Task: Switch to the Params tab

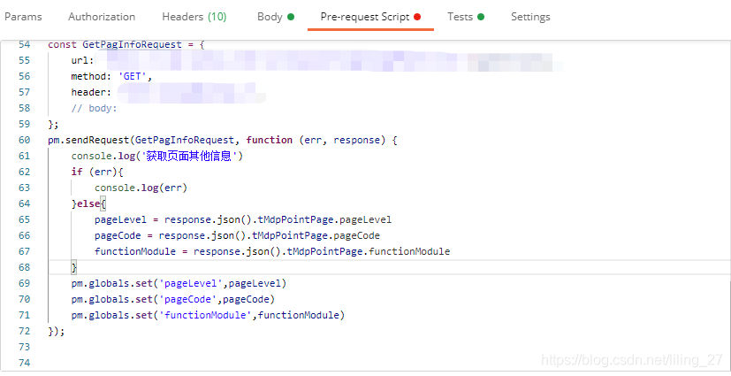Action: pos(23,17)
